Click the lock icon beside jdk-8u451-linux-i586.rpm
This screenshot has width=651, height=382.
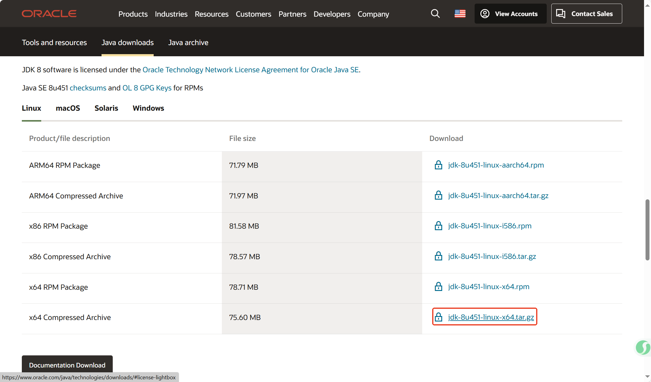439,226
